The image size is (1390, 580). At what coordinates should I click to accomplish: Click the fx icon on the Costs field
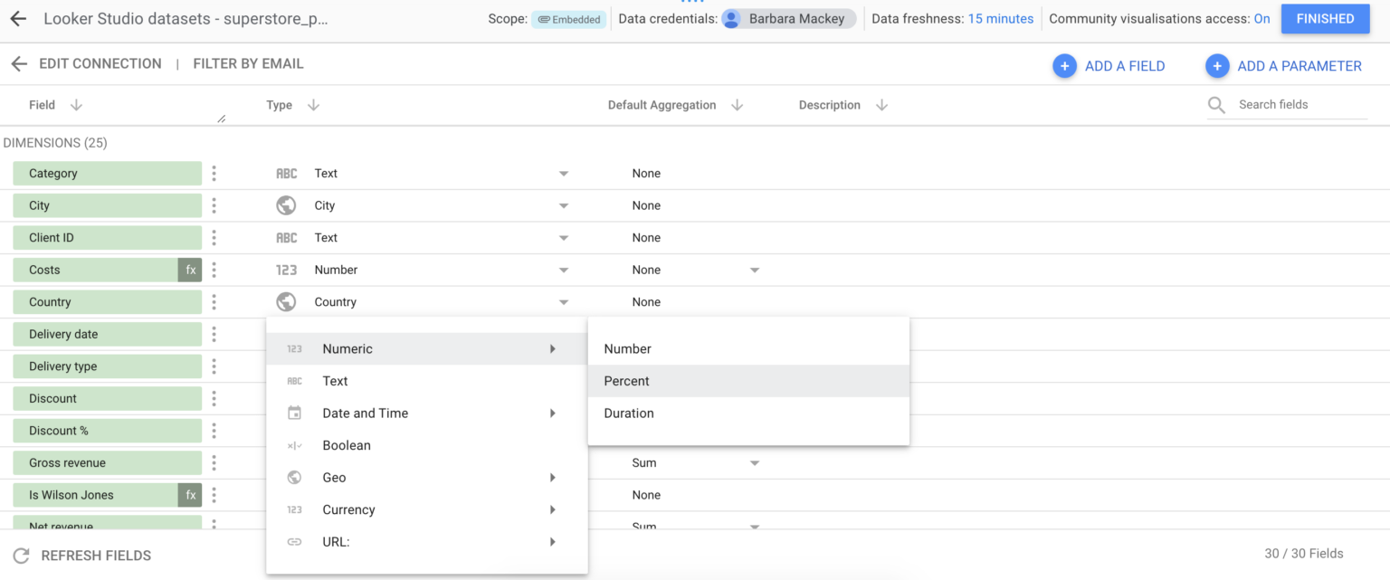point(189,269)
